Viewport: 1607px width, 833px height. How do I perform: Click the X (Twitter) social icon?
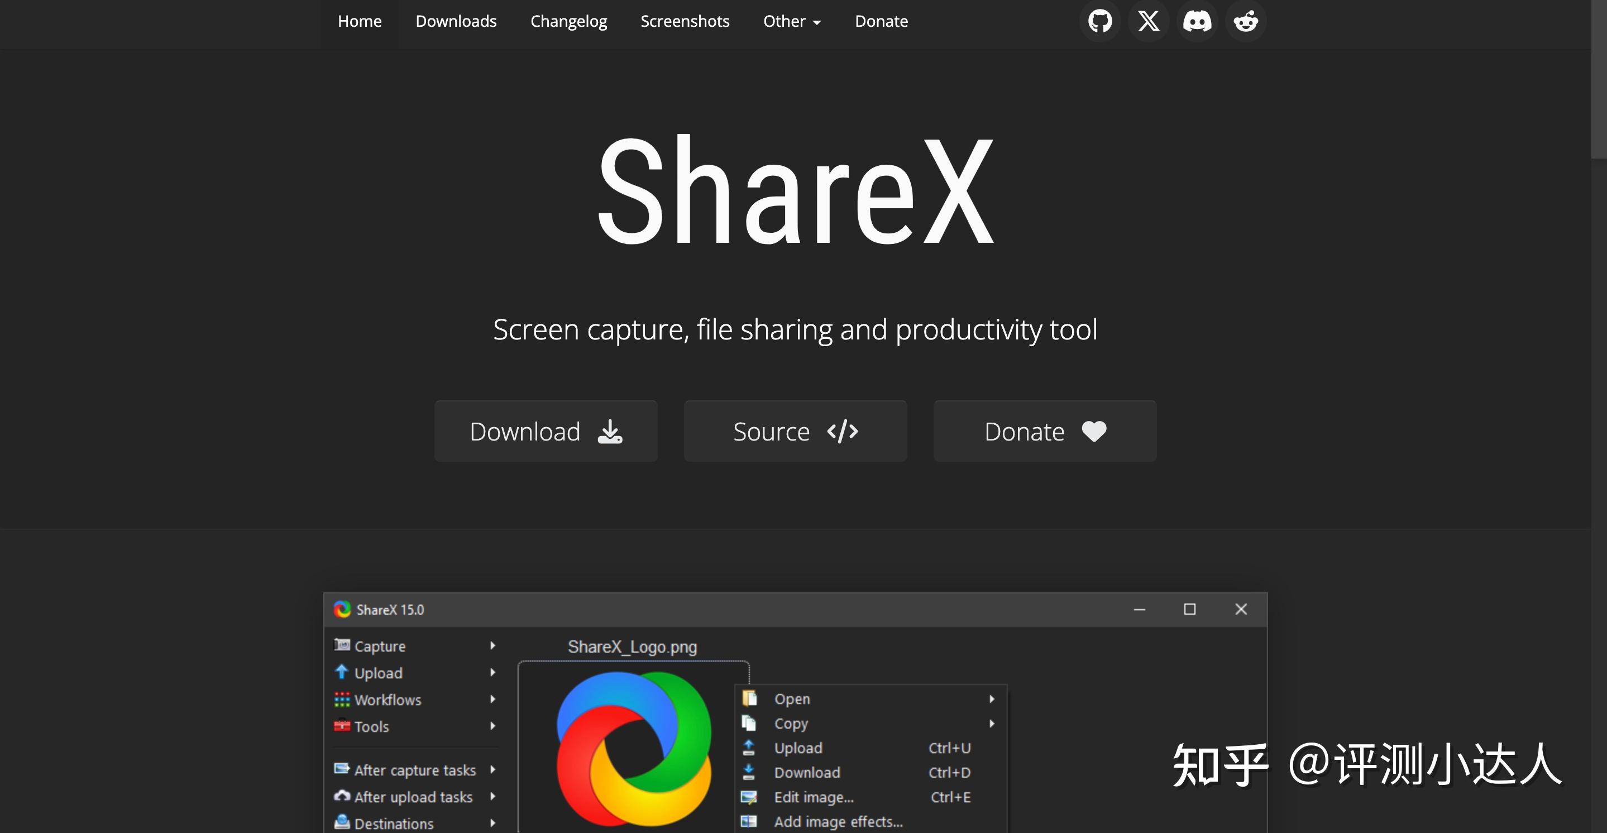pyautogui.click(x=1149, y=21)
